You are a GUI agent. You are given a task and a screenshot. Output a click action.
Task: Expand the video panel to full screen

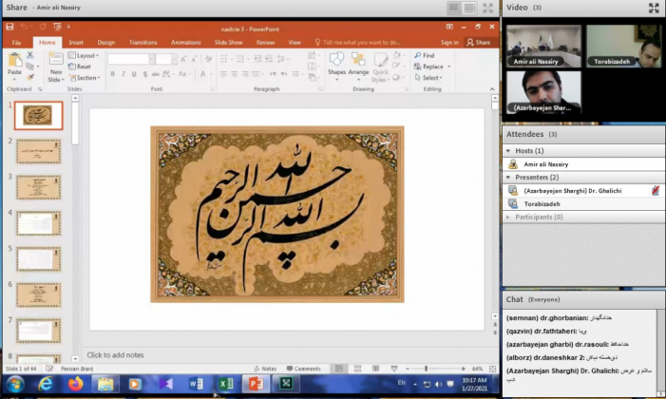(654, 8)
